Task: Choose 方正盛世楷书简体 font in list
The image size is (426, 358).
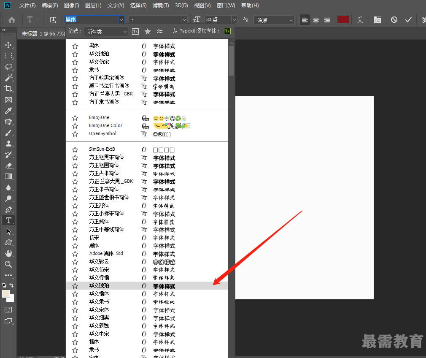Action: click(147, 198)
